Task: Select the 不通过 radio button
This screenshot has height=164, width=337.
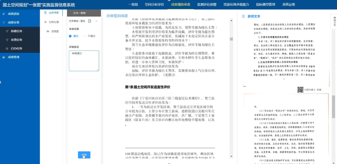Action: pyautogui.click(x=85, y=36)
